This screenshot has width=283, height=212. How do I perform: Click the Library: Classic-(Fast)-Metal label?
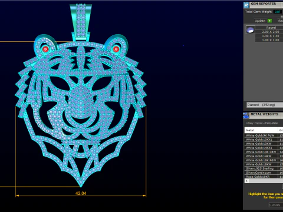tap(262, 123)
